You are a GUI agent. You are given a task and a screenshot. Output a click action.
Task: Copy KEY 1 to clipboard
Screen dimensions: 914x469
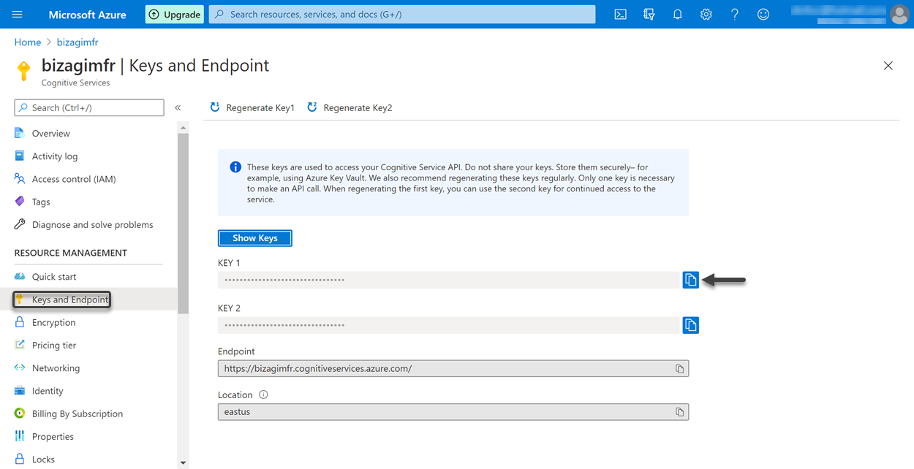pos(690,280)
